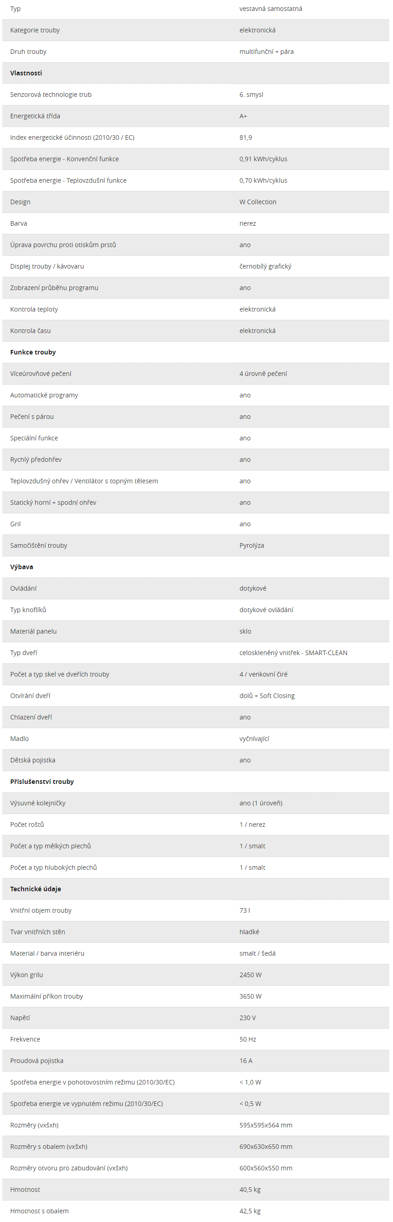Click the Rozměry (vxšxh) 595x595x564 mm value
Screen dimensions: 393x1222
click(266, 1125)
